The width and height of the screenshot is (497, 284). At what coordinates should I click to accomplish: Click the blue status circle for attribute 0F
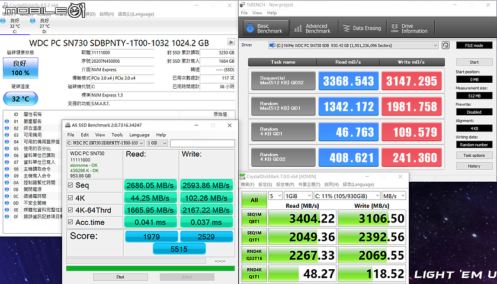pyautogui.click(x=7, y=217)
